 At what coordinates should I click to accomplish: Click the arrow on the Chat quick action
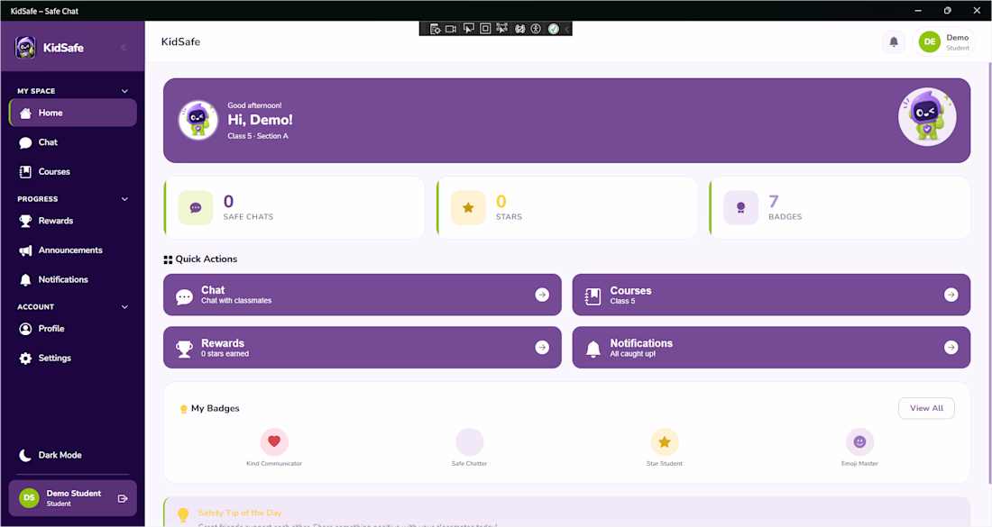tap(542, 295)
